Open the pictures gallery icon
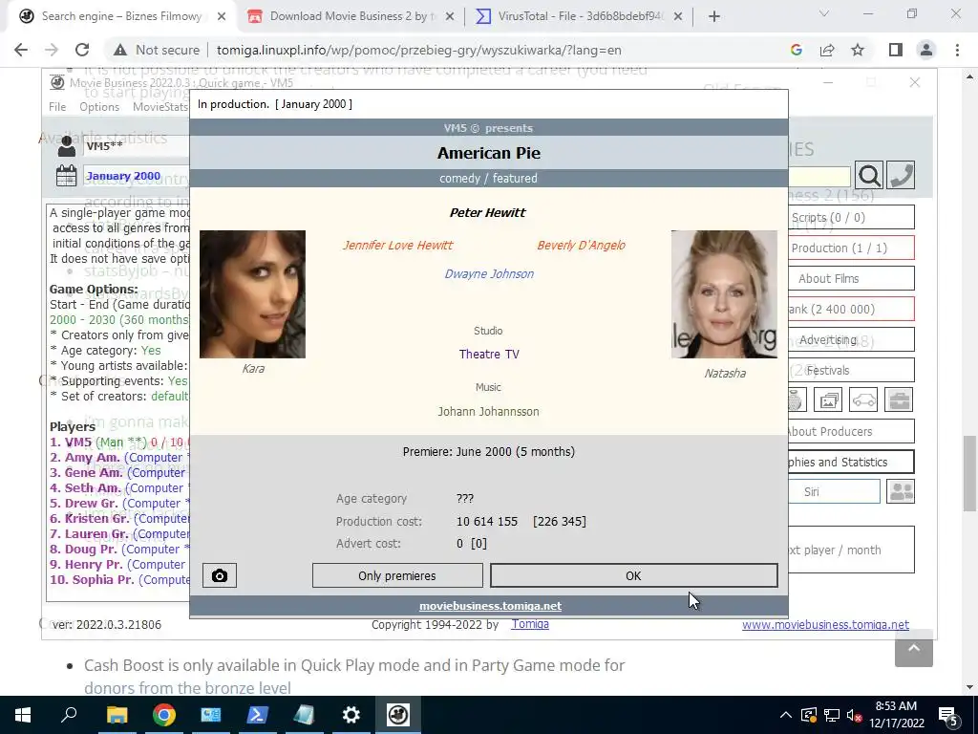978x734 pixels. click(828, 400)
